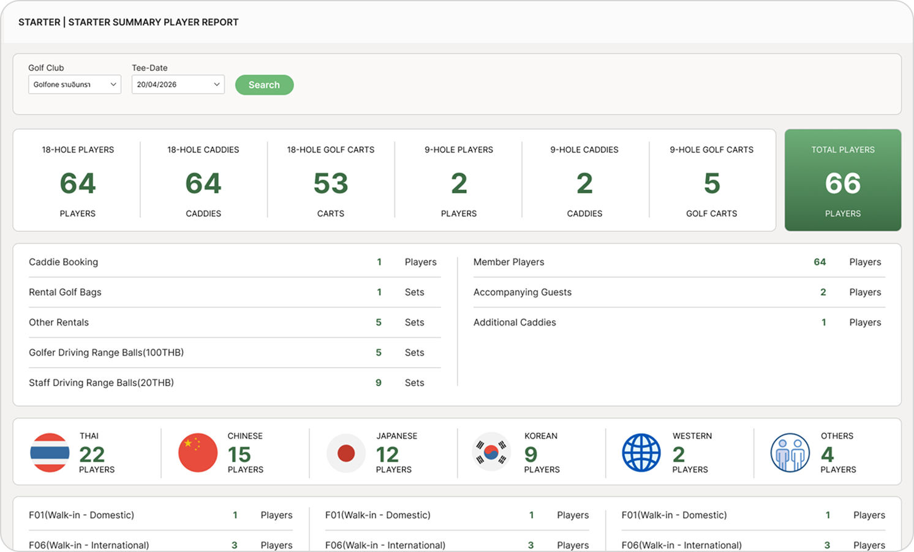Click the Staff Driving Range Balls value 9
914x552 pixels.
tap(379, 382)
